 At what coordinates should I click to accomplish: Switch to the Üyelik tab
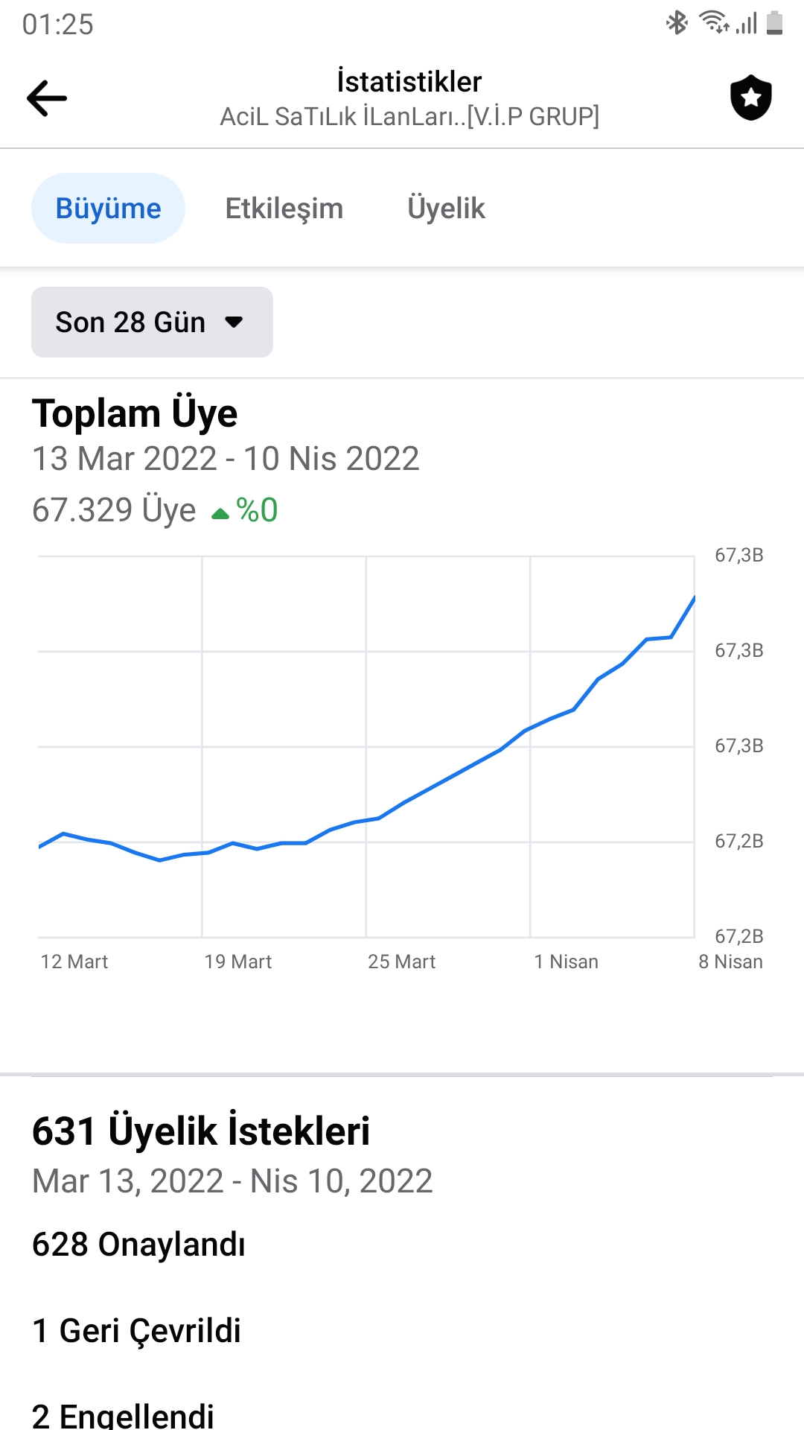tap(446, 209)
